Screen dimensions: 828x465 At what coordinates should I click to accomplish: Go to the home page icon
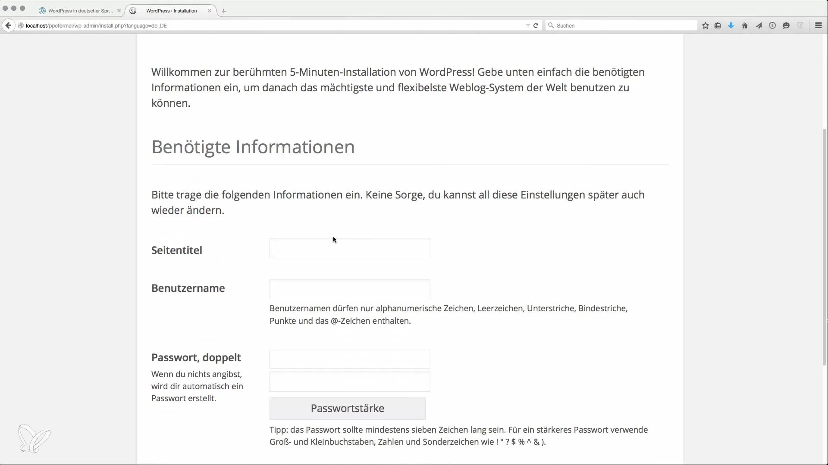pos(745,25)
